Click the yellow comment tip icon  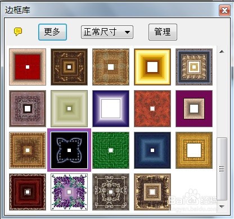click(x=18, y=32)
